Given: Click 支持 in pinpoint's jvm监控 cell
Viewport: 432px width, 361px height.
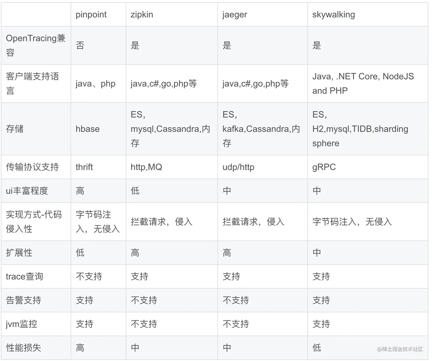Looking at the screenshot, I should tap(84, 324).
